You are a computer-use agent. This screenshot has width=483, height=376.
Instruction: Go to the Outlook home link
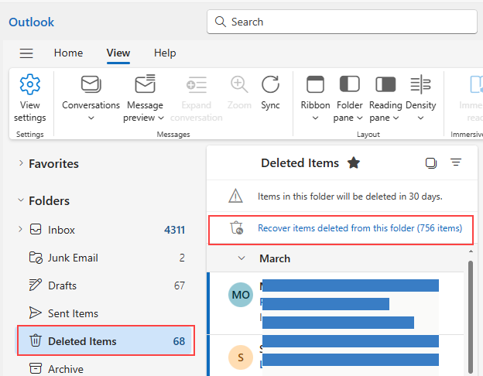click(32, 22)
